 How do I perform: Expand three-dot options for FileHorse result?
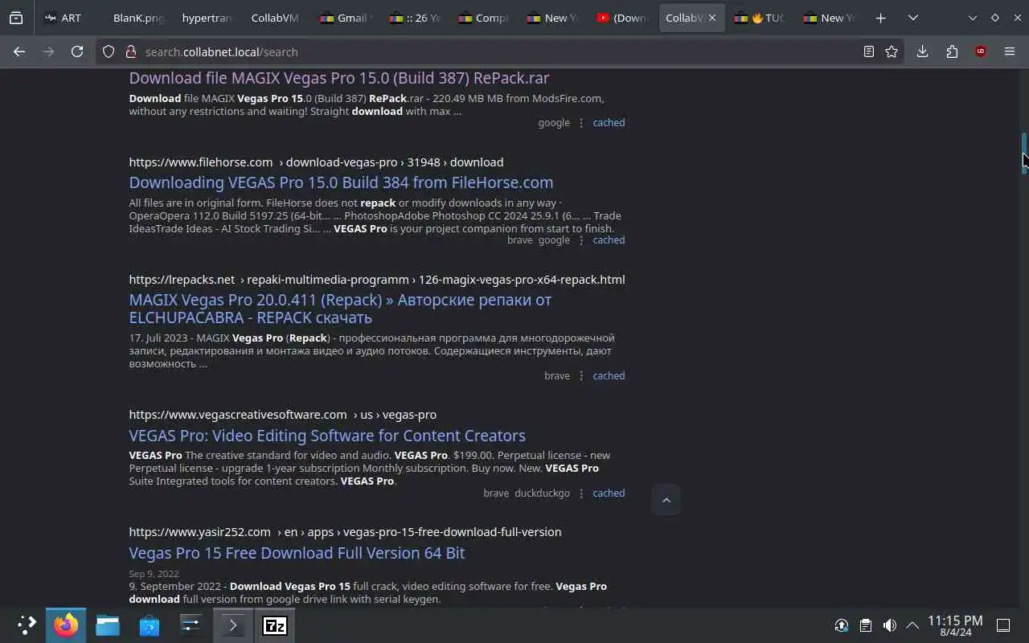tap(581, 240)
